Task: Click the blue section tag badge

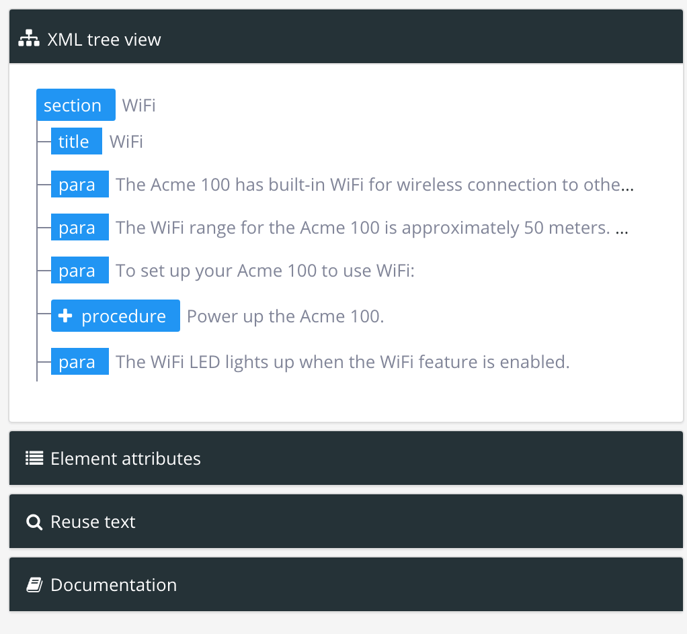Action: [75, 105]
